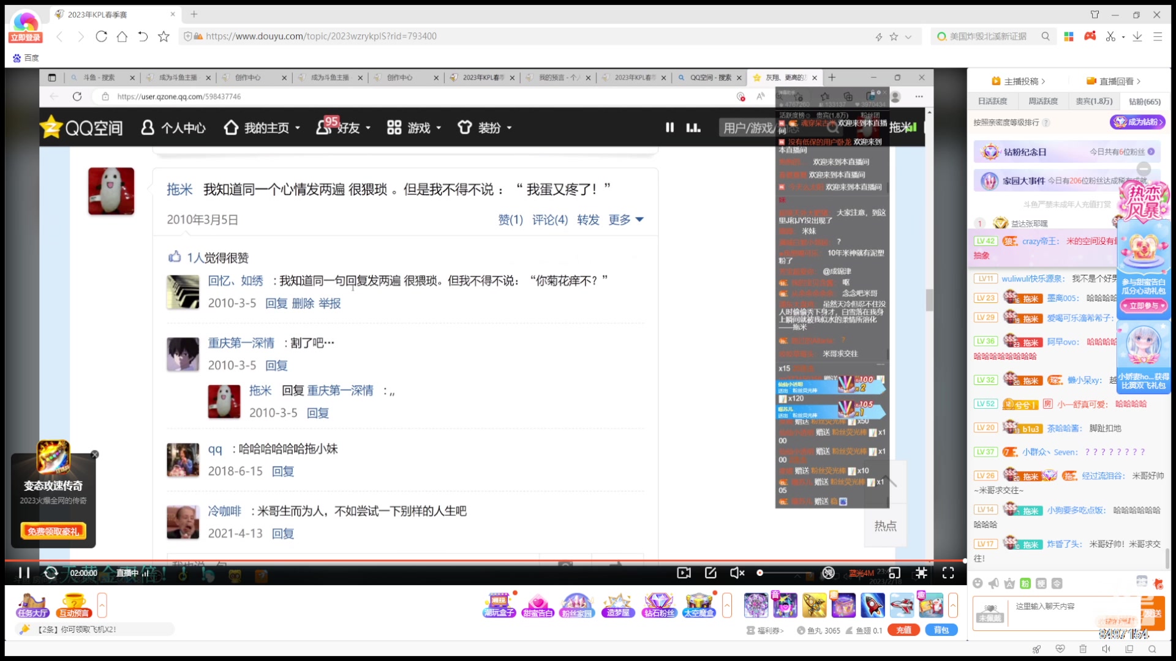Open the 任务大厅 task hall icon
The width and height of the screenshot is (1176, 661).
coord(32,605)
